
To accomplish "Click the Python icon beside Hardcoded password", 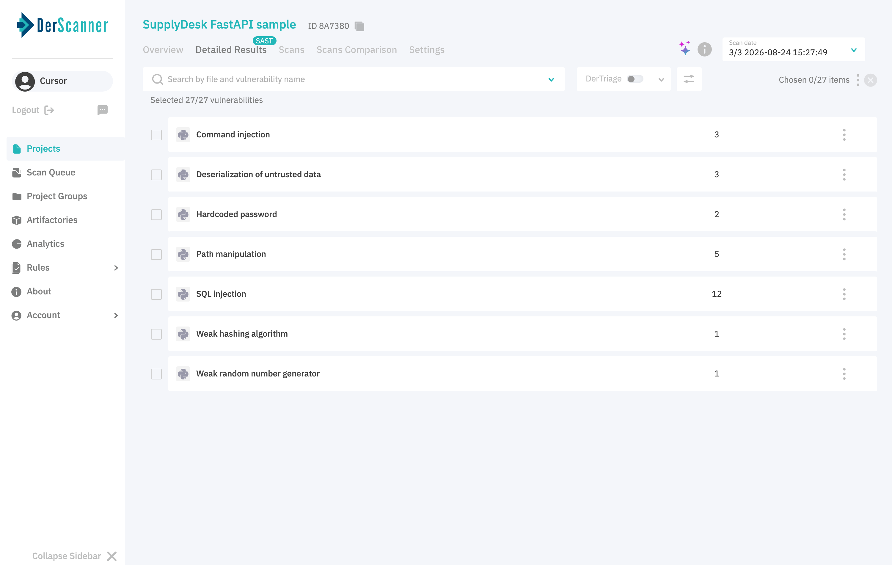I will [x=183, y=214].
